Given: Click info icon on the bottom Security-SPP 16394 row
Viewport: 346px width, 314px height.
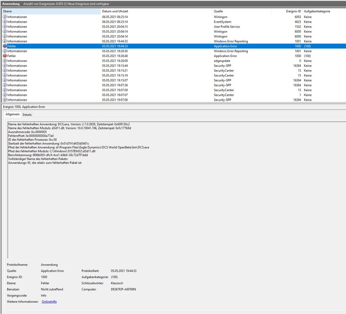Looking at the screenshot, I should [4, 100].
